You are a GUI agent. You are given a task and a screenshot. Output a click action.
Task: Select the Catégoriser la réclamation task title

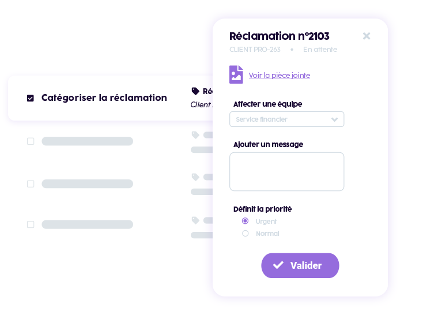point(104,98)
